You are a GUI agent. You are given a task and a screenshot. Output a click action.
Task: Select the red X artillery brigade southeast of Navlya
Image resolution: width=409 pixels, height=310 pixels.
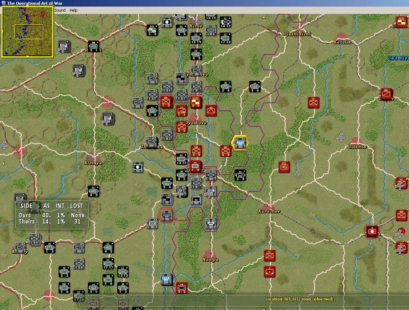[269, 272]
